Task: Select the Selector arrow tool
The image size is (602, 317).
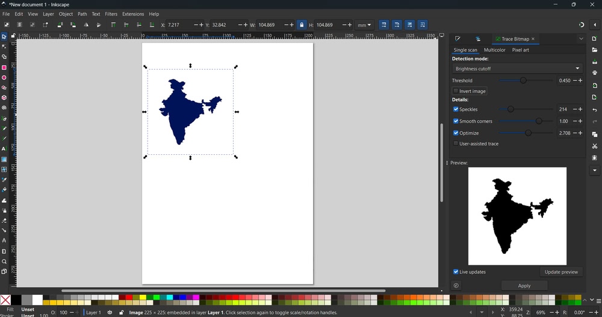Action: coord(4,37)
